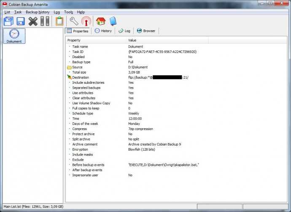This screenshot has height=212, width=291.
Task: Select the Full copies to keep row
Action: [x=176, y=109]
